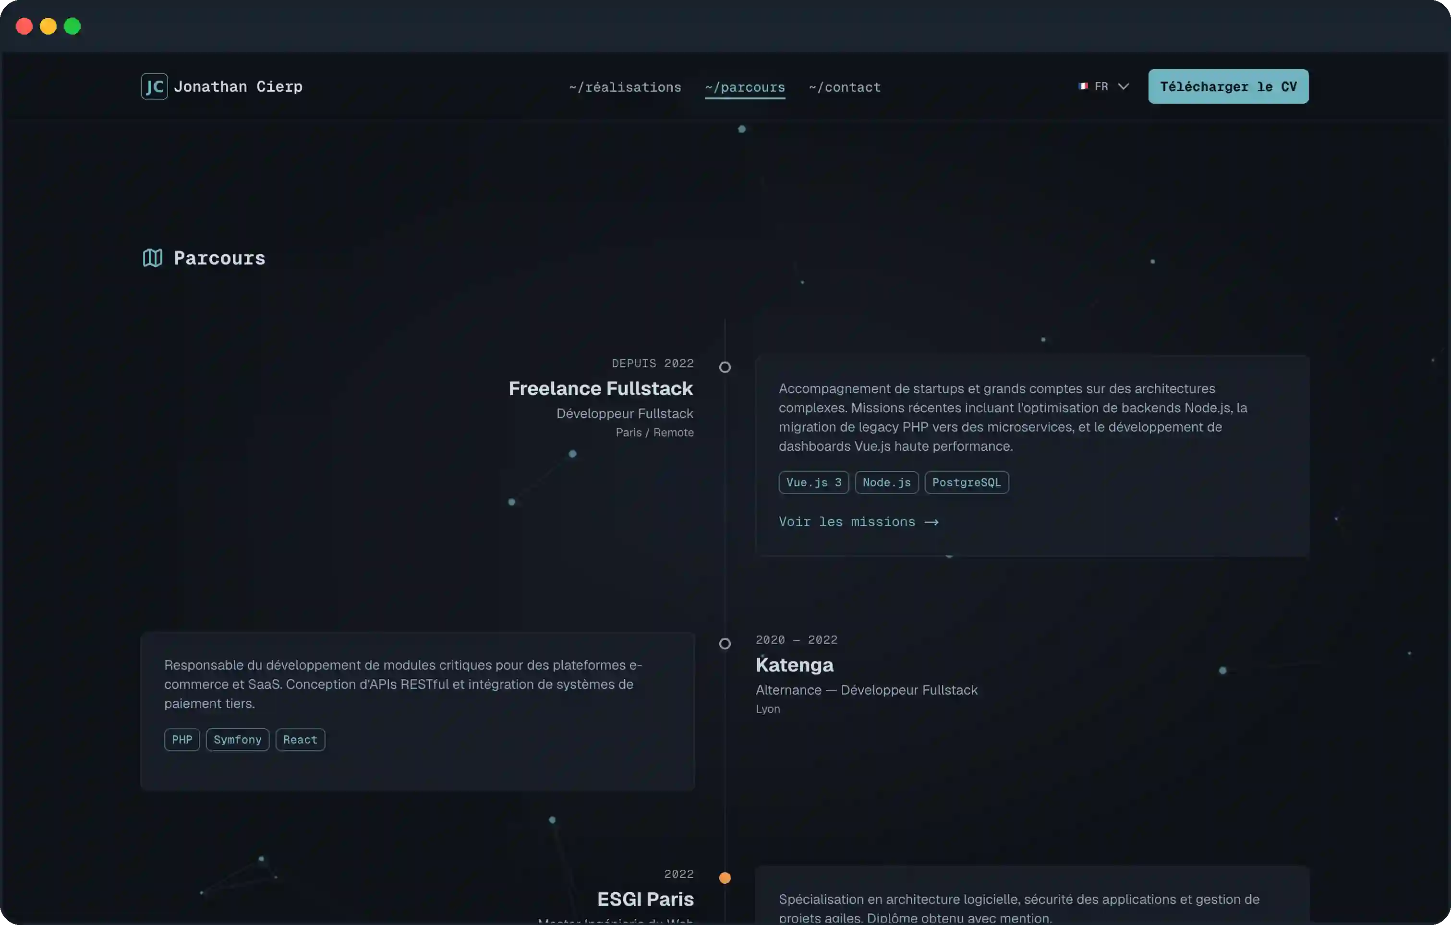Viewport: 1451px width, 925px height.
Task: Click the Freelance Fullstack title
Action: click(601, 389)
